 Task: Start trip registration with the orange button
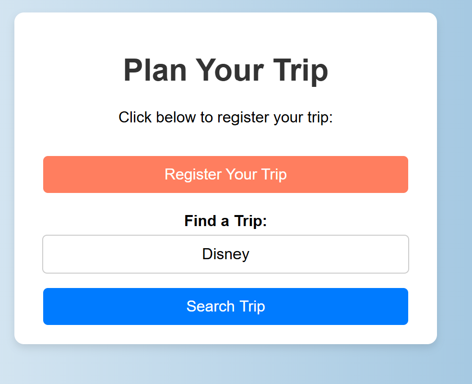coord(225,174)
